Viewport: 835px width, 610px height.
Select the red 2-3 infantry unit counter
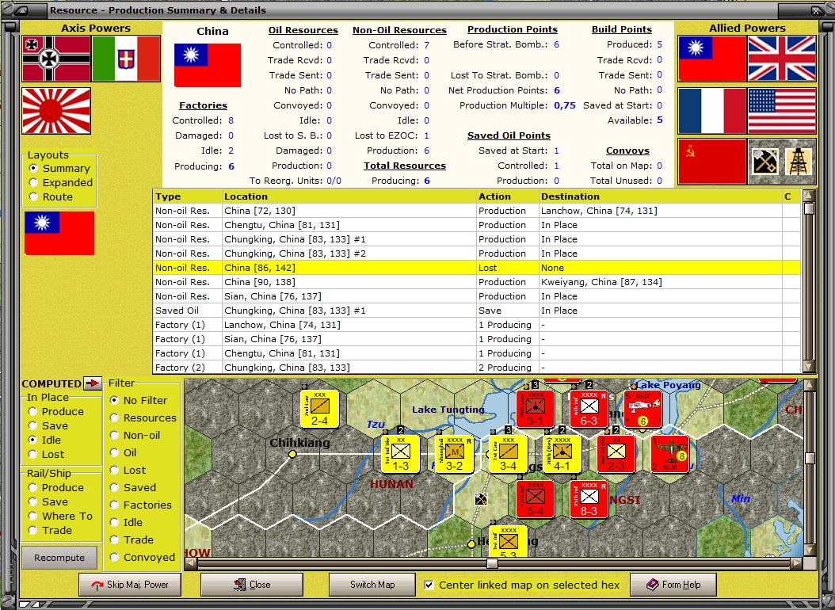616,454
